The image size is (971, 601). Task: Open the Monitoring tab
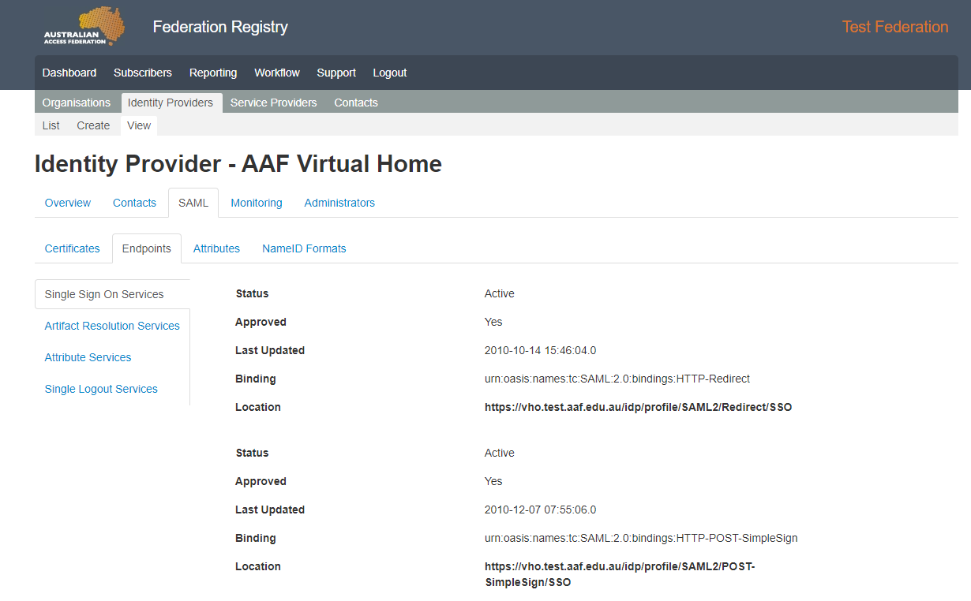click(x=257, y=203)
